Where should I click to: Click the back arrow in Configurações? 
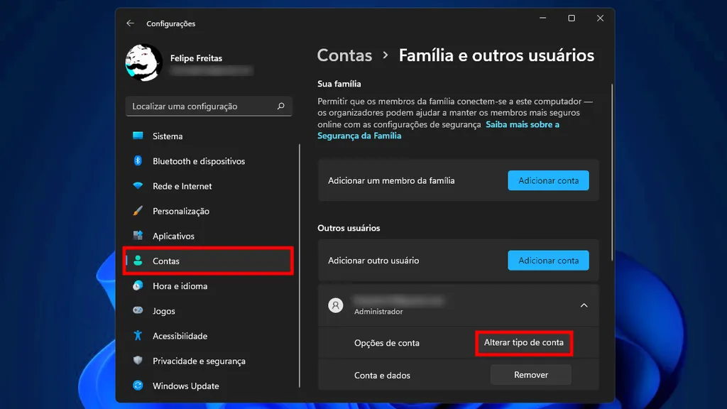pyautogui.click(x=131, y=23)
